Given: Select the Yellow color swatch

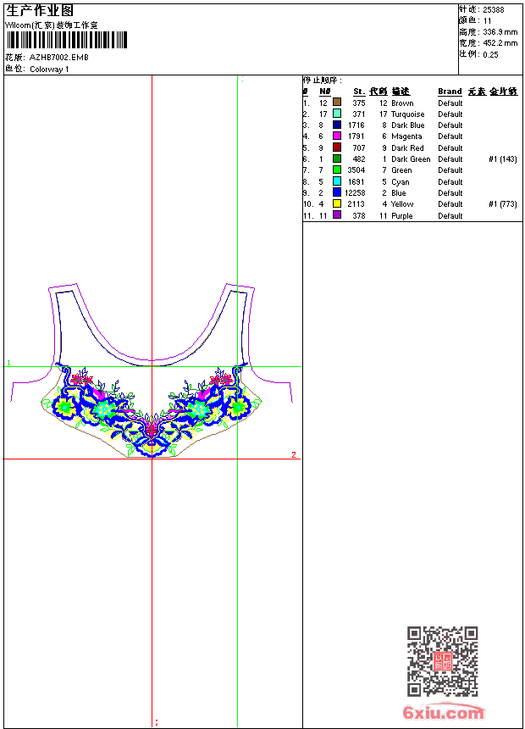Looking at the screenshot, I should coord(337,203).
